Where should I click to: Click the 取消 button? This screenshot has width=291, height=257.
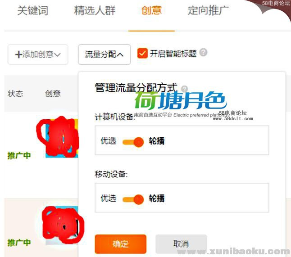tap(181, 244)
